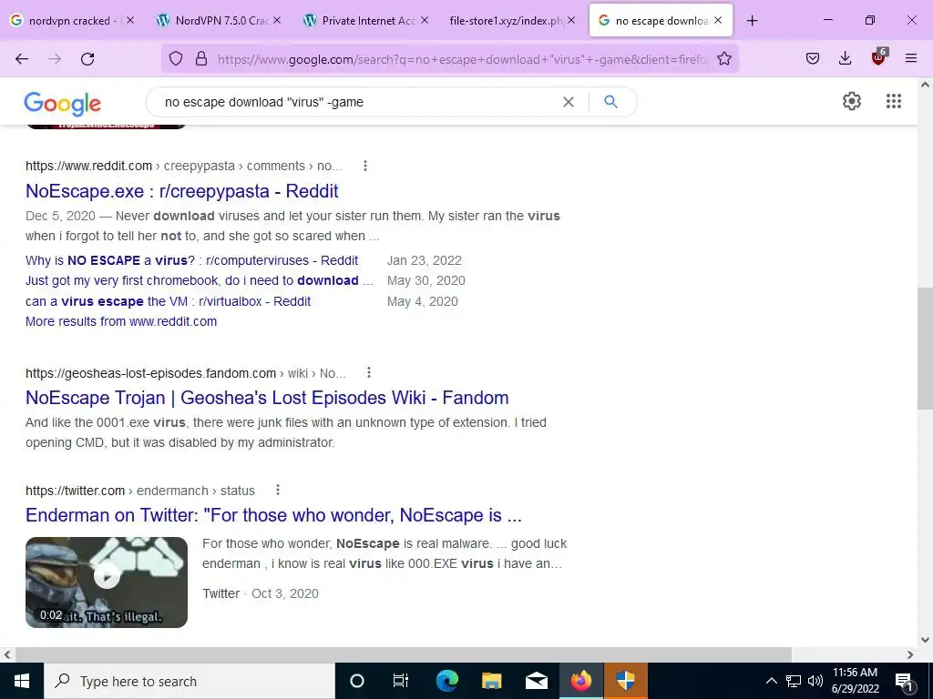Viewport: 933px width, 699px height.
Task: Close the file-store1.xyz tab
Action: tap(571, 20)
